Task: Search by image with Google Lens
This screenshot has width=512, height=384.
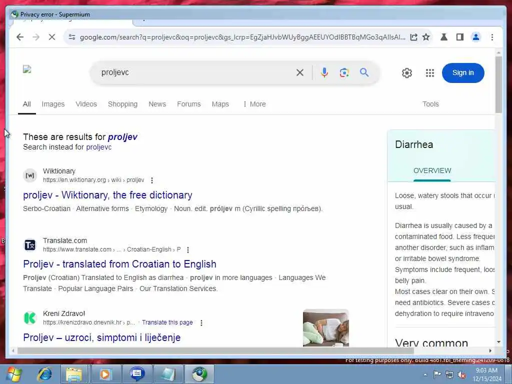Action: [344, 72]
